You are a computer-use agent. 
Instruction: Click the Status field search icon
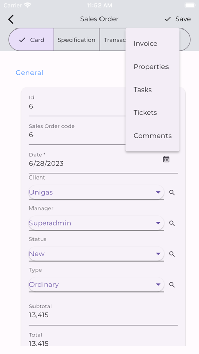[x=172, y=254]
